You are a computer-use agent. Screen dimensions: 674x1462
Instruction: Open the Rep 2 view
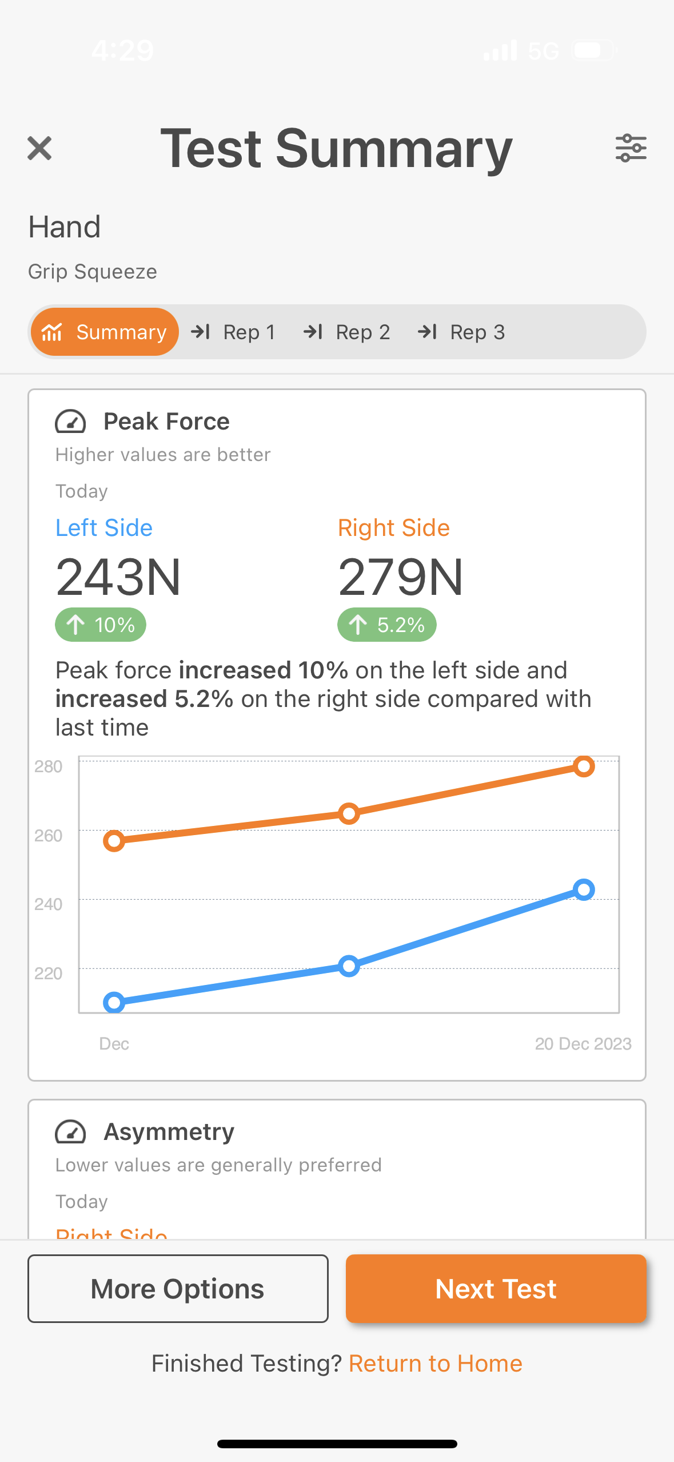pos(363,332)
